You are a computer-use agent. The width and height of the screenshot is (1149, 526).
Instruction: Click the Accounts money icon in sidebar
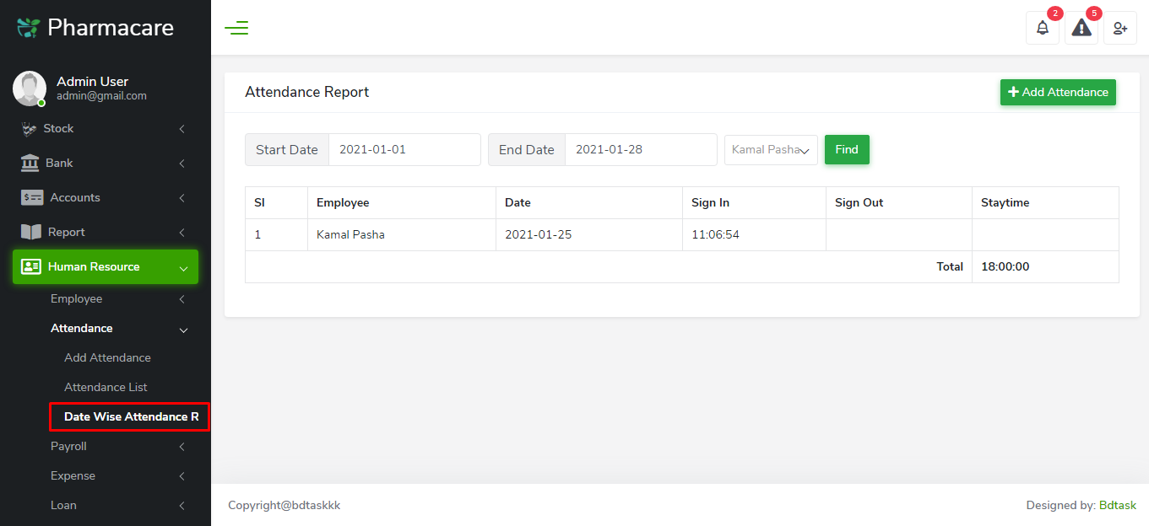click(x=32, y=197)
